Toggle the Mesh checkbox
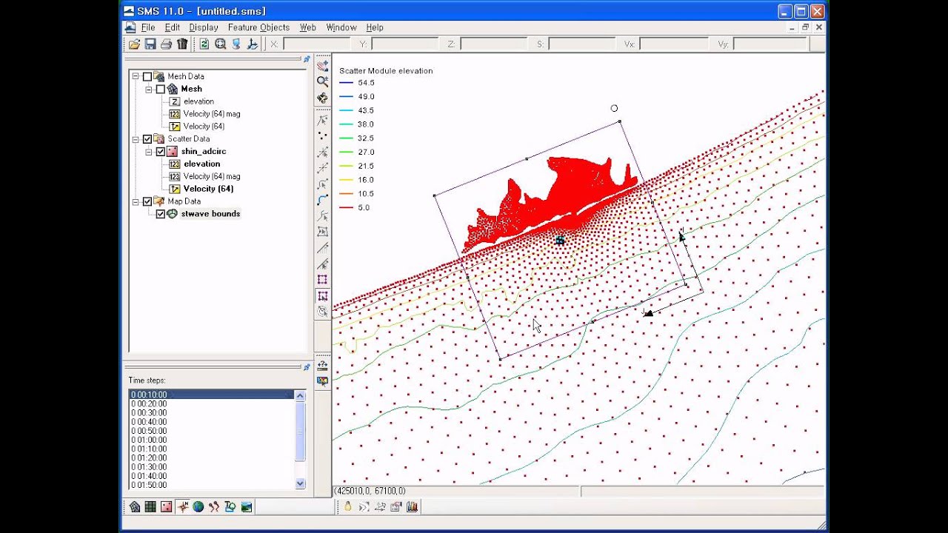Image resolution: width=948 pixels, height=533 pixels. 161,89
